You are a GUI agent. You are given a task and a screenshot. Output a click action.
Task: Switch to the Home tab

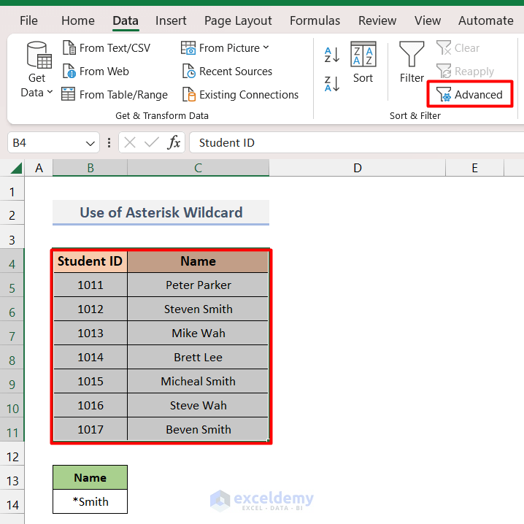[x=78, y=20]
